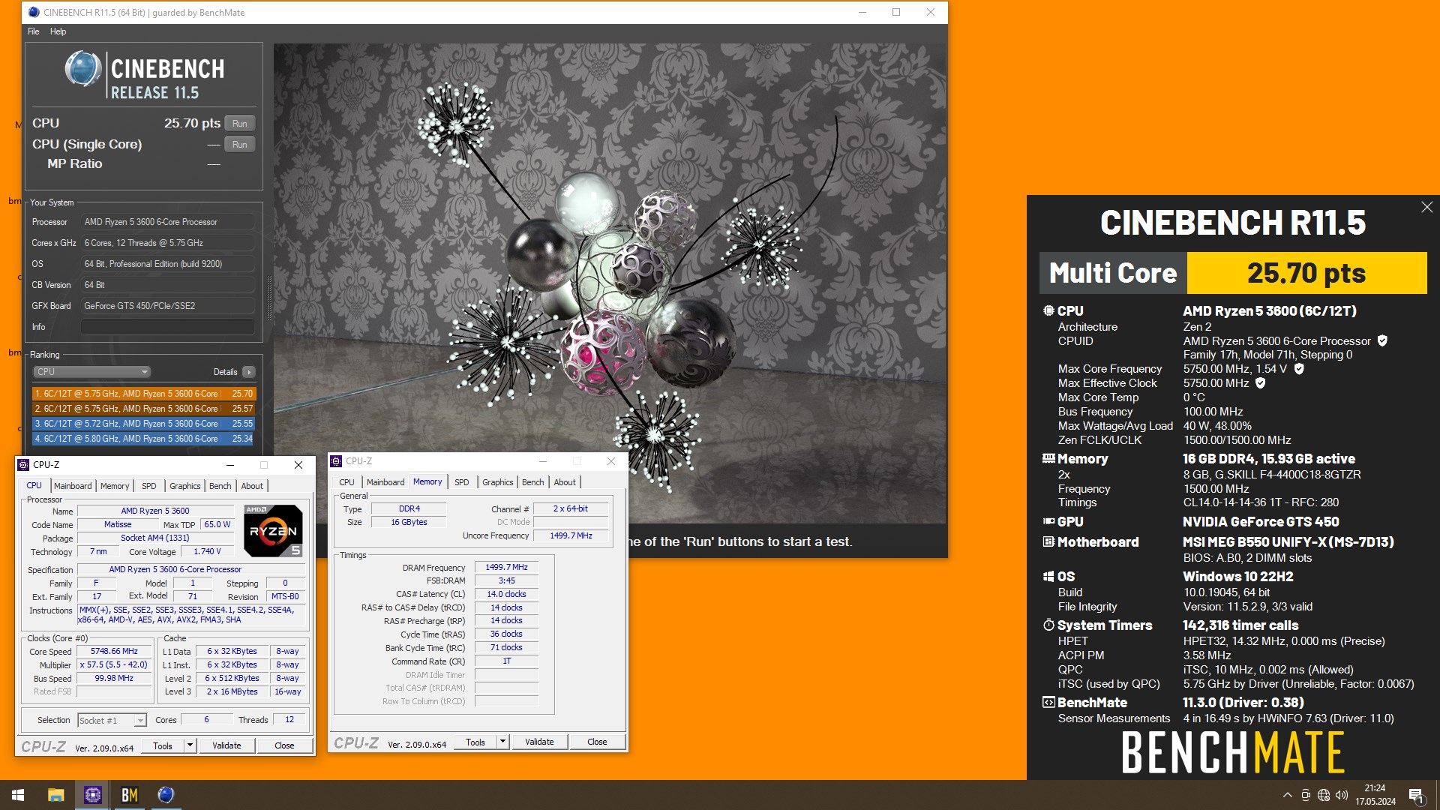The height and width of the screenshot is (810, 1440).
Task: Select ranking entry 5.80 GHz score 25.34
Action: tap(144, 439)
